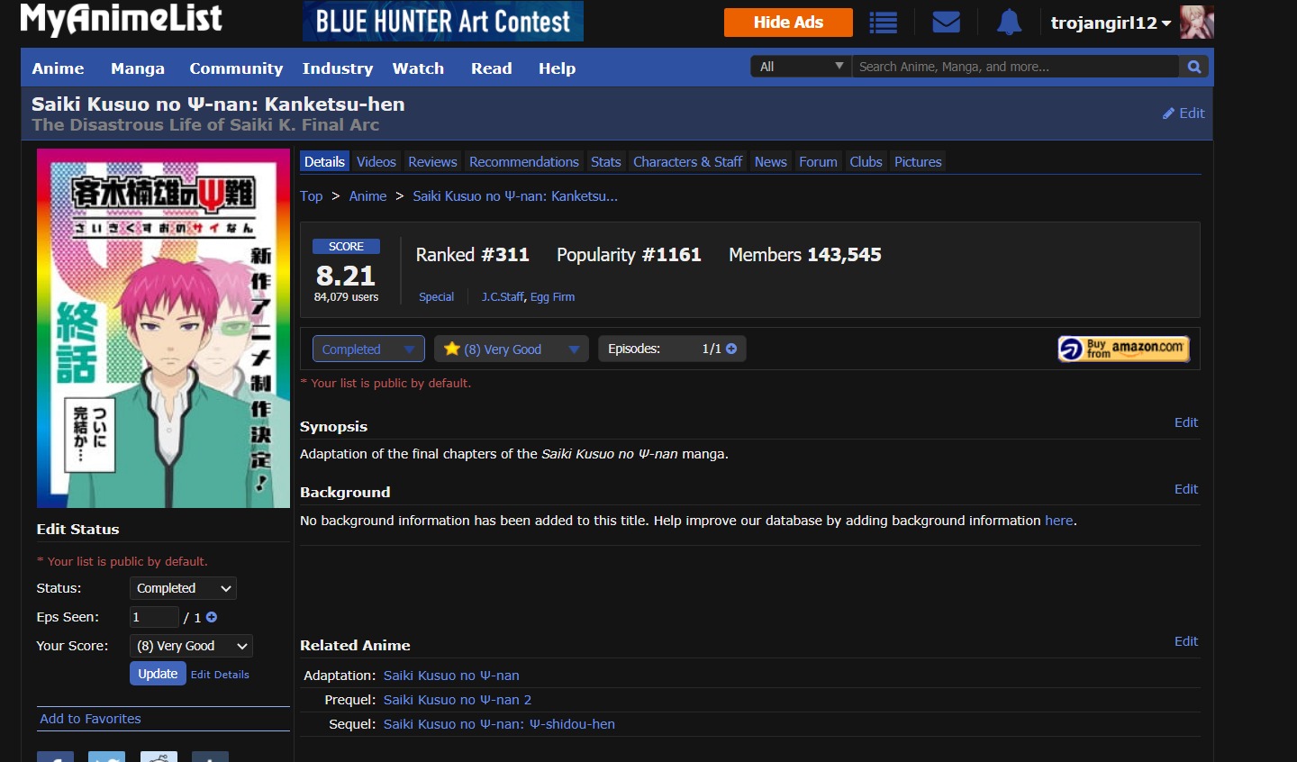Focus the Search Anime, Manga field
This screenshot has height=762, width=1297.
coord(1015,67)
